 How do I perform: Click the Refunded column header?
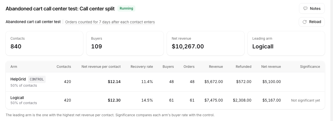tap(243, 67)
